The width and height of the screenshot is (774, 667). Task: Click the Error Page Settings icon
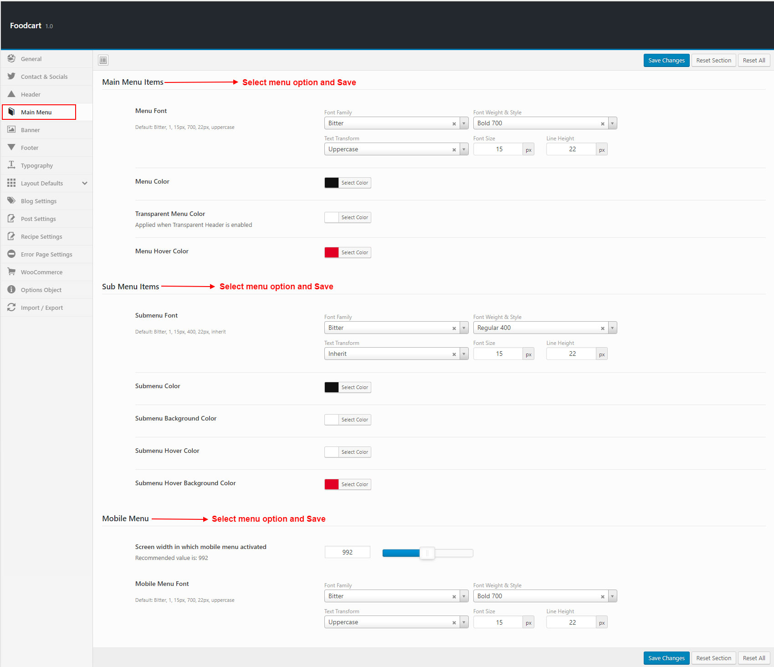pos(11,254)
